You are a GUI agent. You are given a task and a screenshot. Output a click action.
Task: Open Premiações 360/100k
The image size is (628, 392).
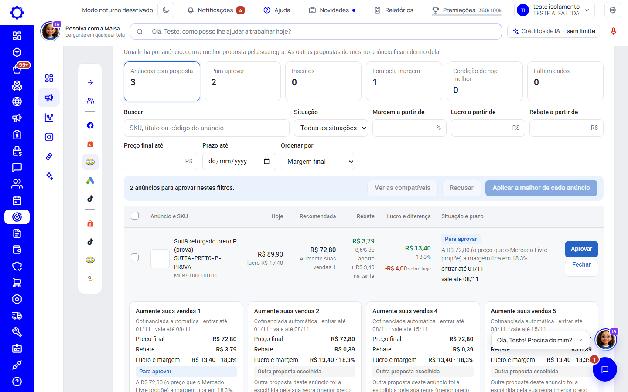467,10
